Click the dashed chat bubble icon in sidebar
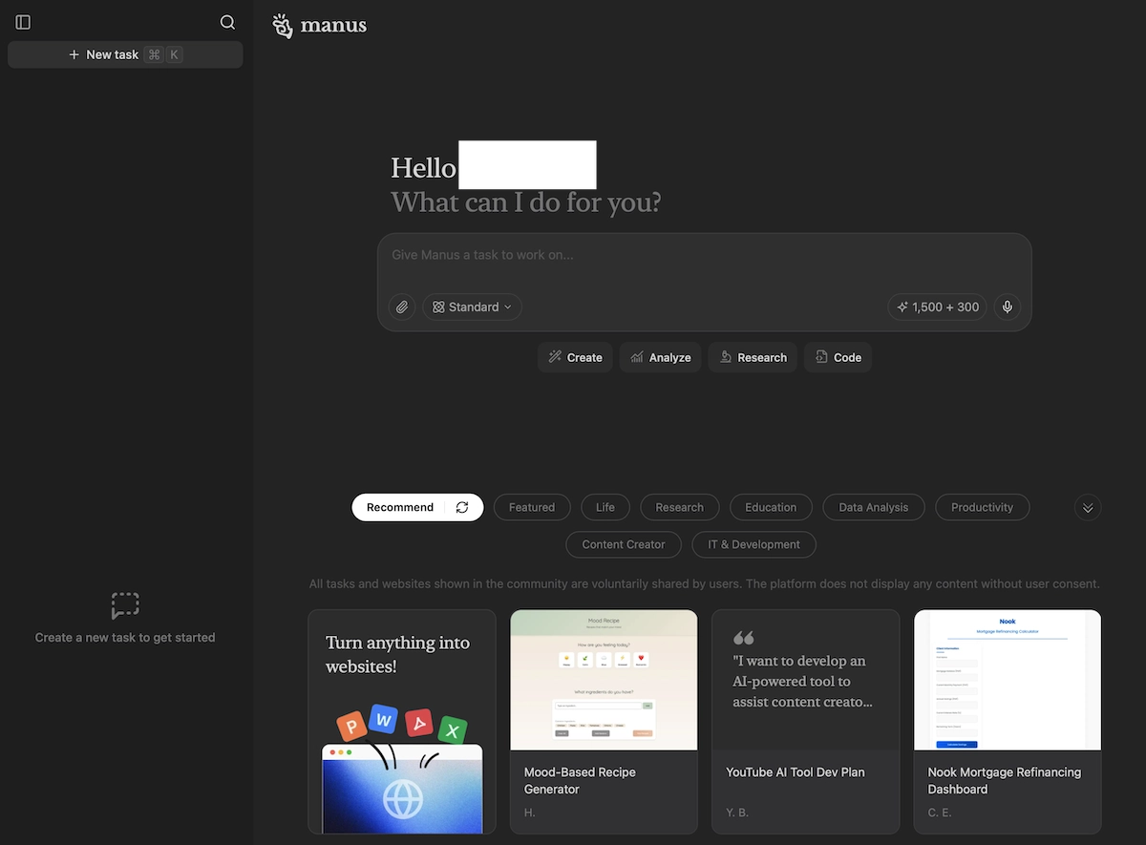This screenshot has height=845, width=1146. (x=125, y=606)
